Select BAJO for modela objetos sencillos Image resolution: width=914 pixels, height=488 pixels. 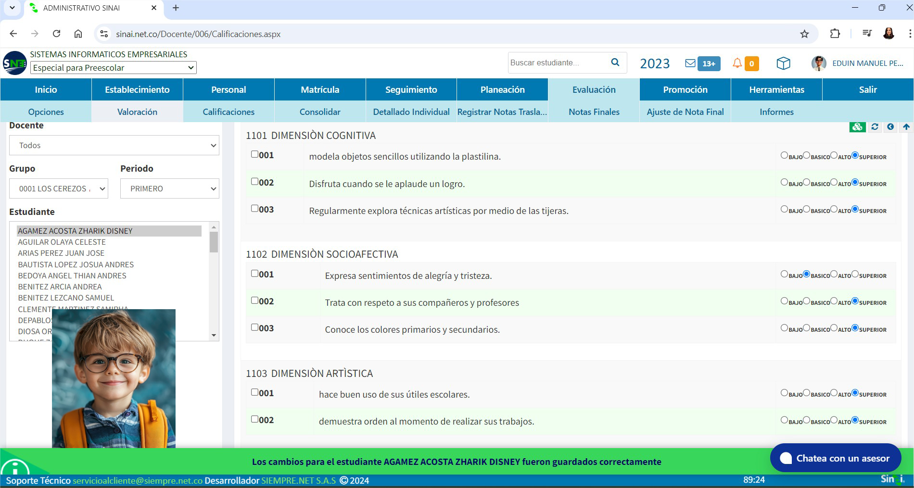tap(784, 155)
